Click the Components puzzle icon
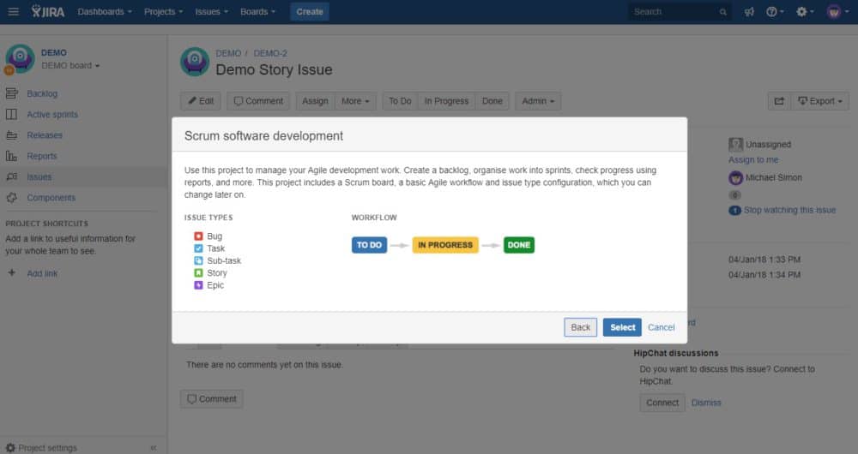Image resolution: width=858 pixels, height=454 pixels. click(11, 198)
